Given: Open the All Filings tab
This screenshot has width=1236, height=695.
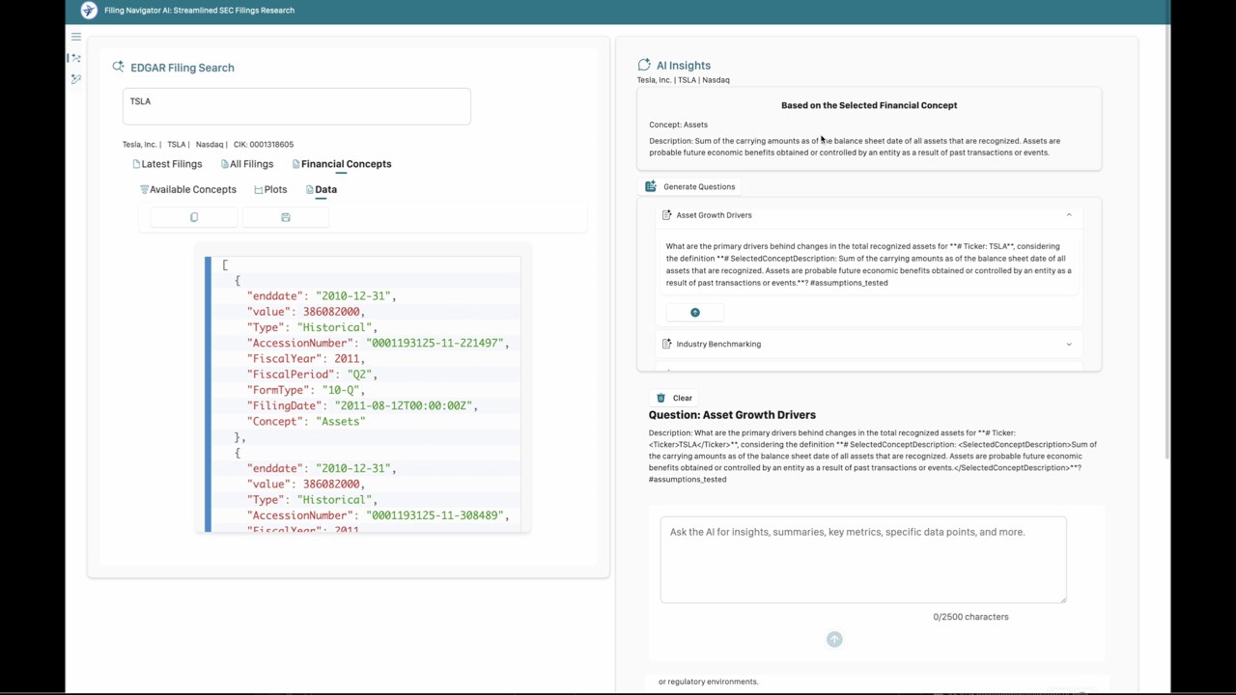Looking at the screenshot, I should click(247, 164).
